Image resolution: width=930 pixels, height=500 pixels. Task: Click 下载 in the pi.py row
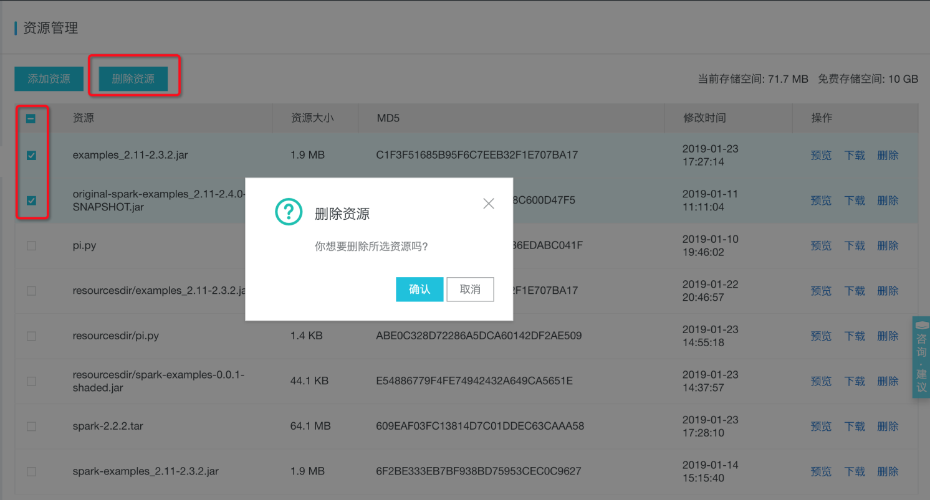tap(855, 246)
